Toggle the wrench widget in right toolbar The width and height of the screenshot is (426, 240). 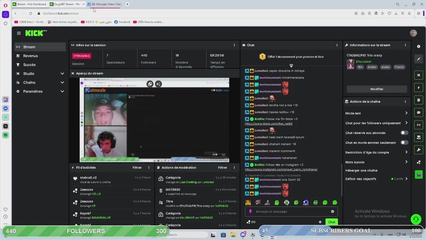[419, 150]
